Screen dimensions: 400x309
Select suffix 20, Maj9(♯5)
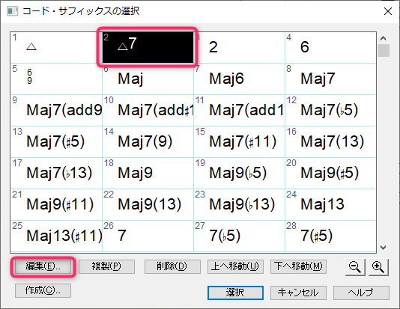pyautogui.click(x=330, y=174)
